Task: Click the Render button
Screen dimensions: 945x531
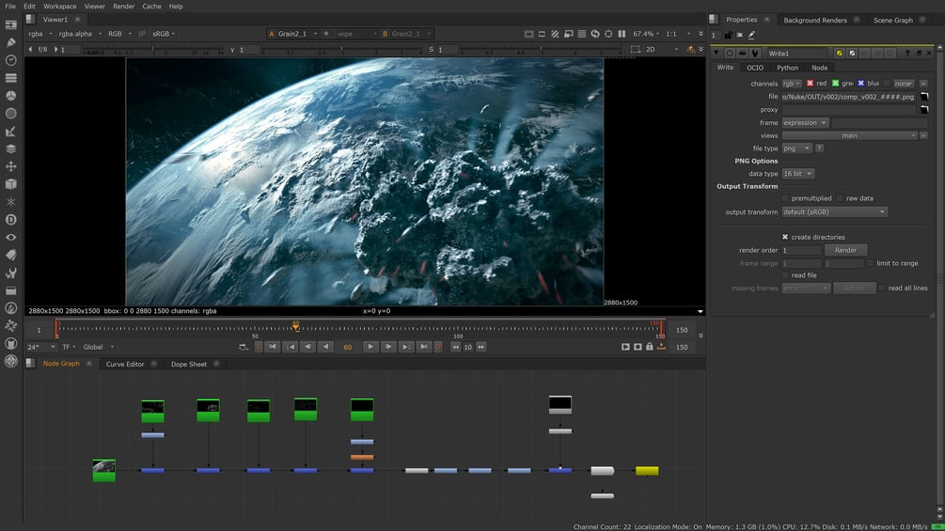Action: tap(845, 250)
